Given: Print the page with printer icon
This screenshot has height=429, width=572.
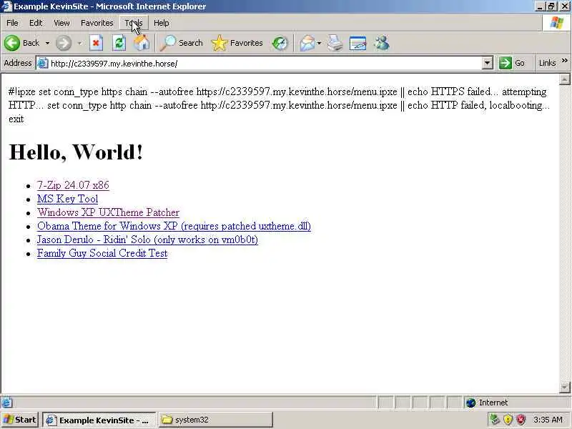Looking at the screenshot, I should coord(335,43).
